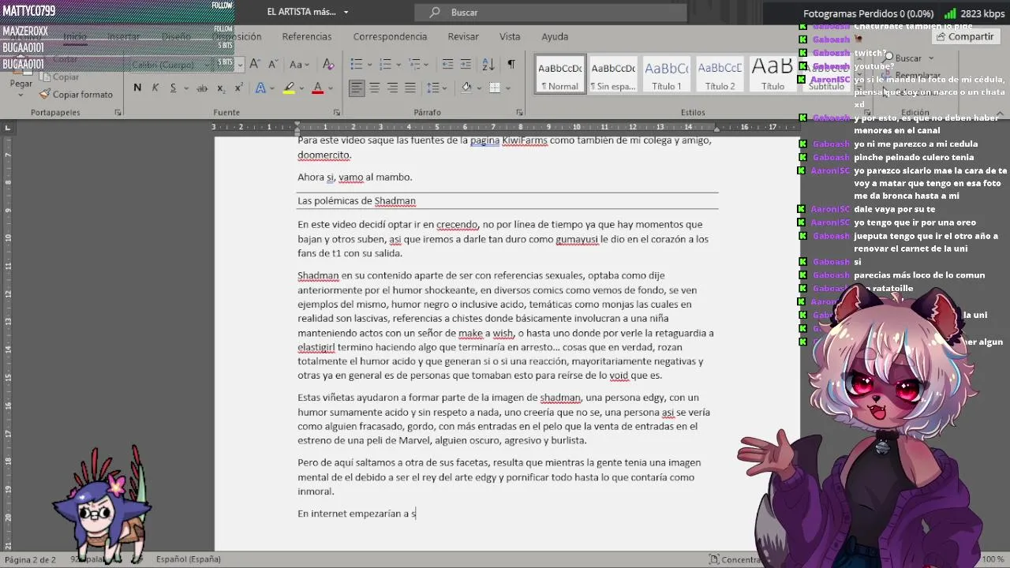Apply text effects and typography
Screen dimensions: 1010x568
pyautogui.click(x=261, y=88)
